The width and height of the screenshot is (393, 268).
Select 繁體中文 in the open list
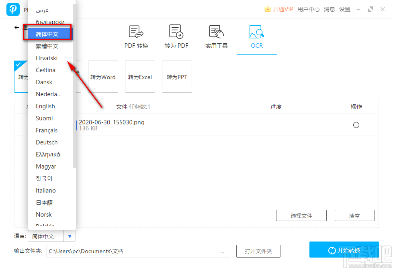(x=46, y=46)
